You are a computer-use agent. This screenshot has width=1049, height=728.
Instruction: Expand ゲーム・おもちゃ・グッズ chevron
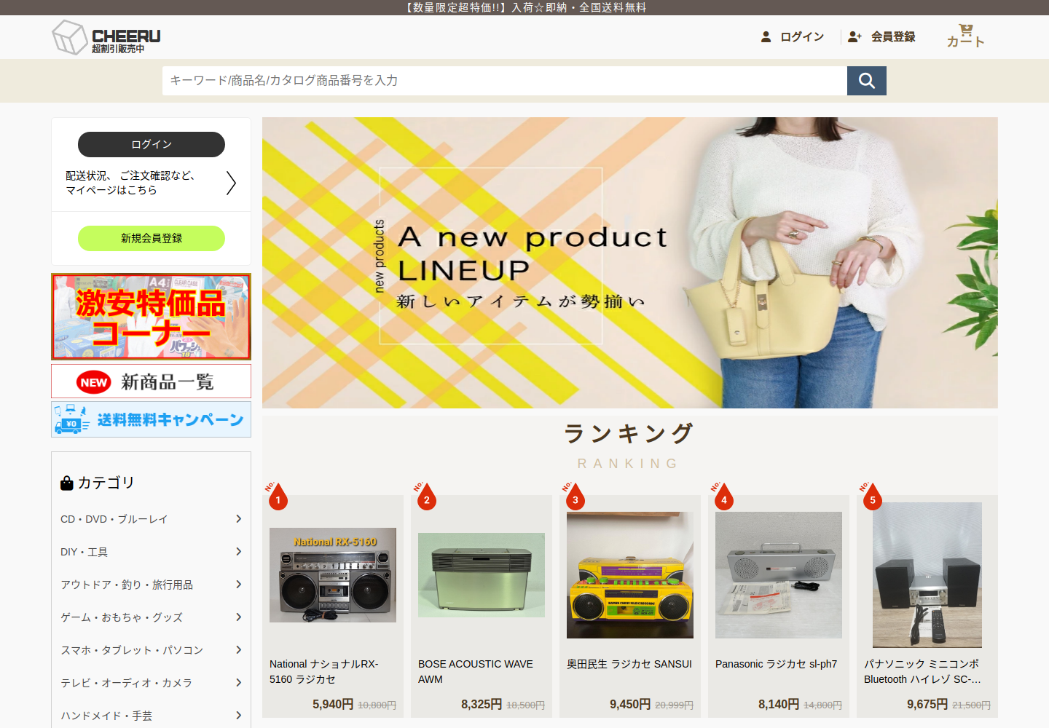(238, 617)
